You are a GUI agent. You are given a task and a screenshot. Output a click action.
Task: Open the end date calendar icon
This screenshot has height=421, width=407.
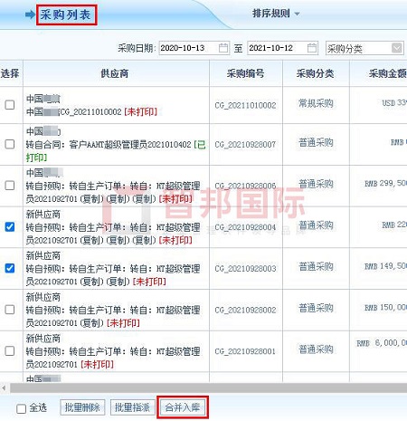(x=312, y=48)
